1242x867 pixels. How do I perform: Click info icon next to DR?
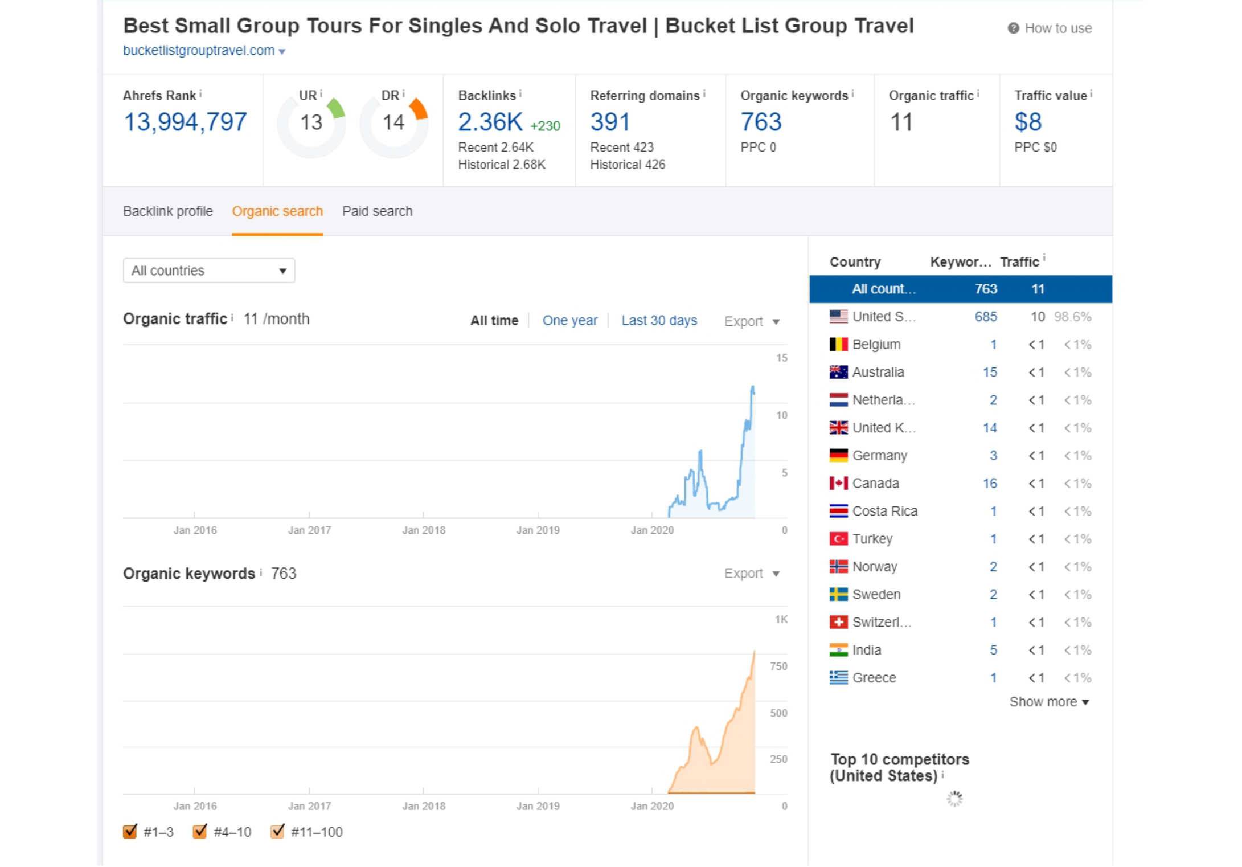(403, 93)
